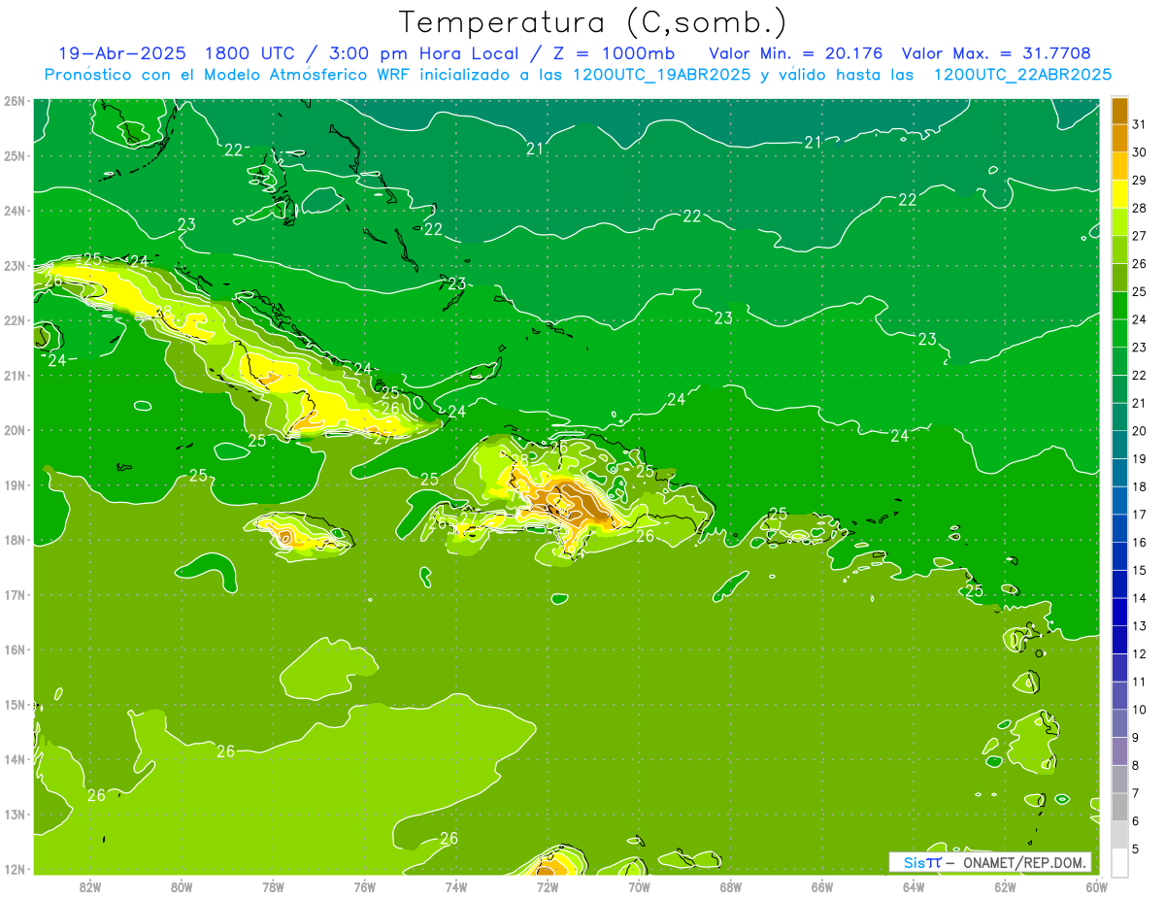
Task: Click 'Modelo Atmosferico WRF' in the subtitle
Action: click(303, 75)
